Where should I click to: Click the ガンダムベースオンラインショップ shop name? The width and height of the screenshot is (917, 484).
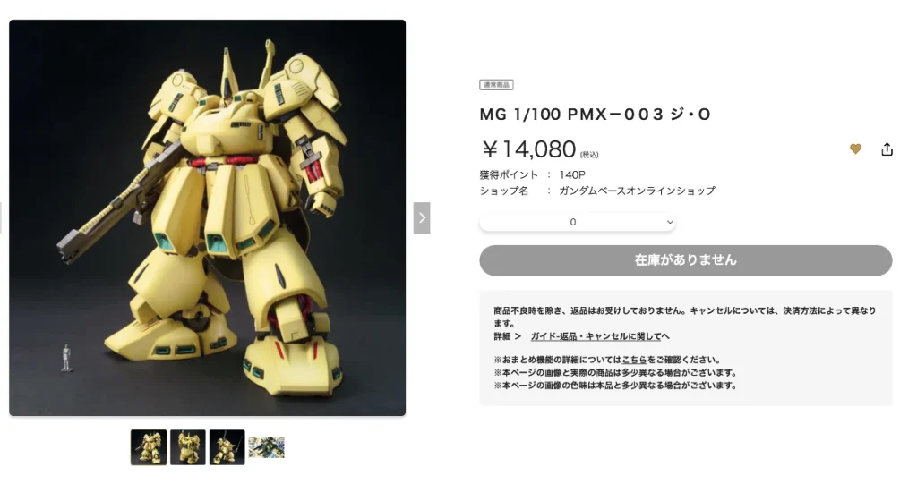(637, 191)
